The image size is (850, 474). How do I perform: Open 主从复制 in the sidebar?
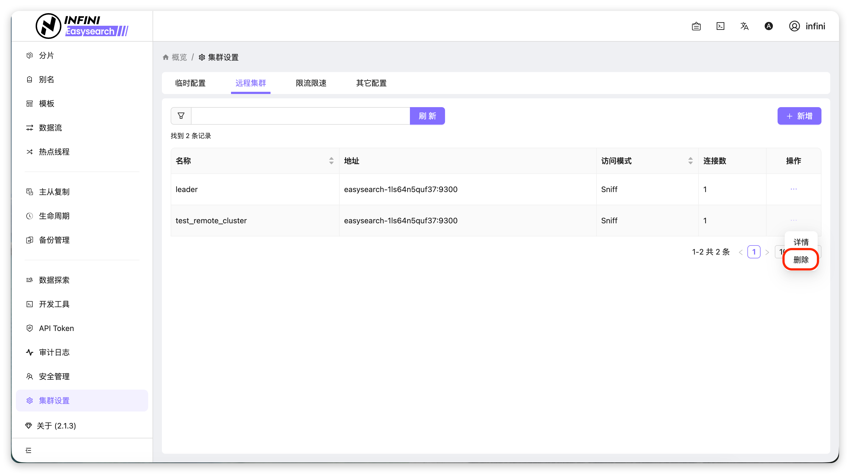click(54, 192)
